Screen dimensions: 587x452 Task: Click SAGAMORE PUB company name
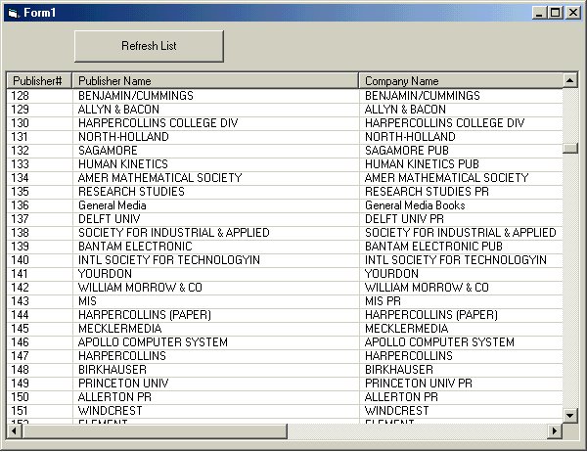pos(407,151)
